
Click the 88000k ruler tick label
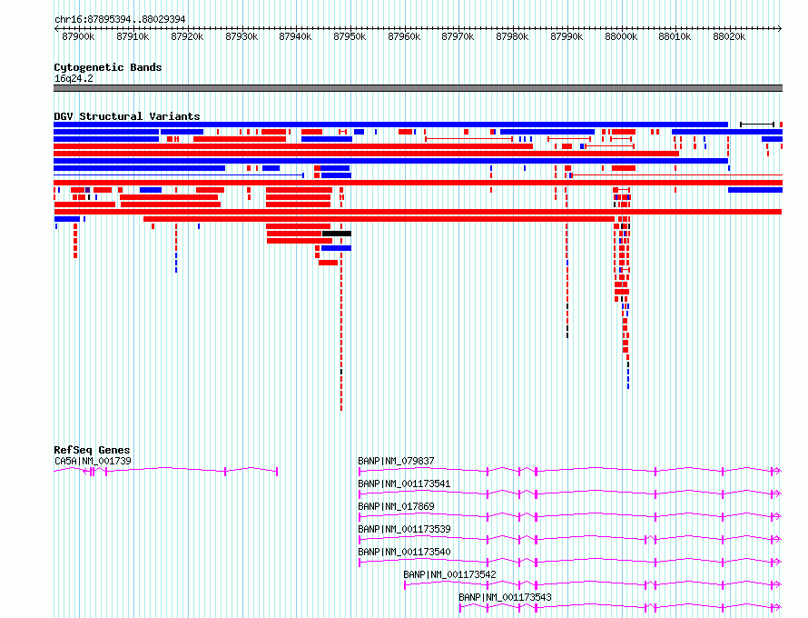pyautogui.click(x=621, y=36)
